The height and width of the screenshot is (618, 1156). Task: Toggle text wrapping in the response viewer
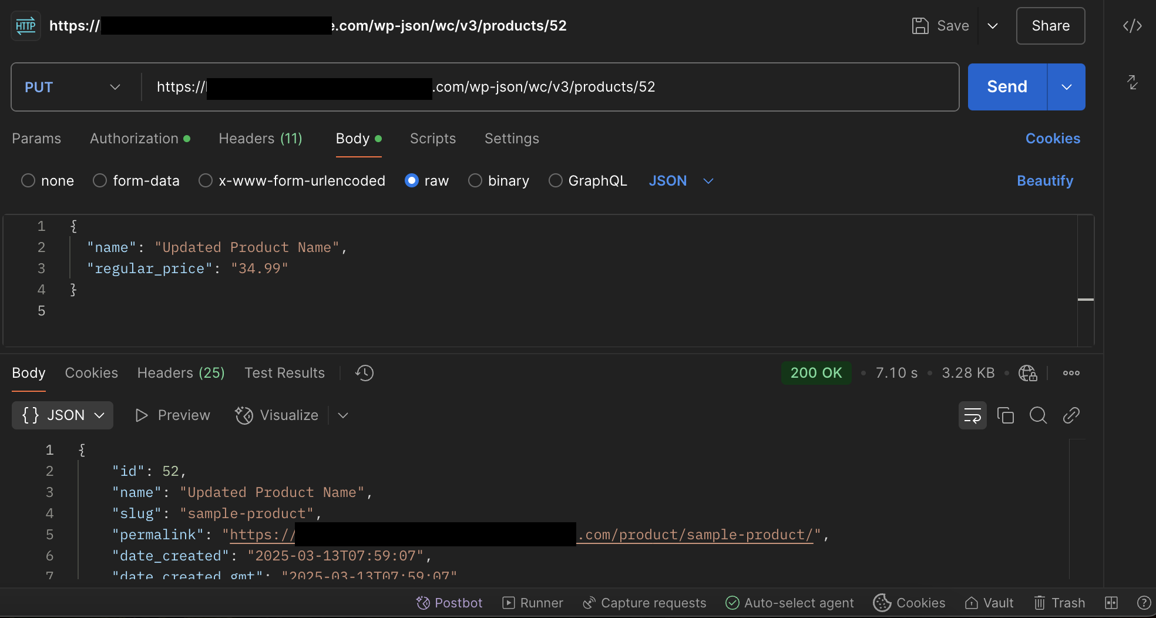(973, 415)
